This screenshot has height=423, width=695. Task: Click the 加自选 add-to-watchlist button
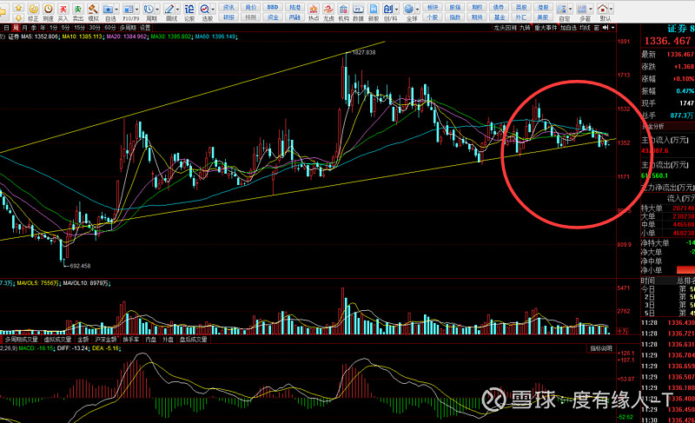tap(568, 27)
